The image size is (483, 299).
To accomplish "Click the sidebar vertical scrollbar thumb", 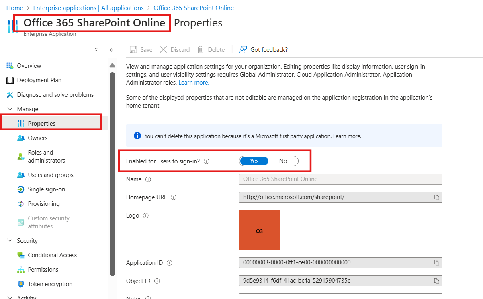I will tap(112, 174).
